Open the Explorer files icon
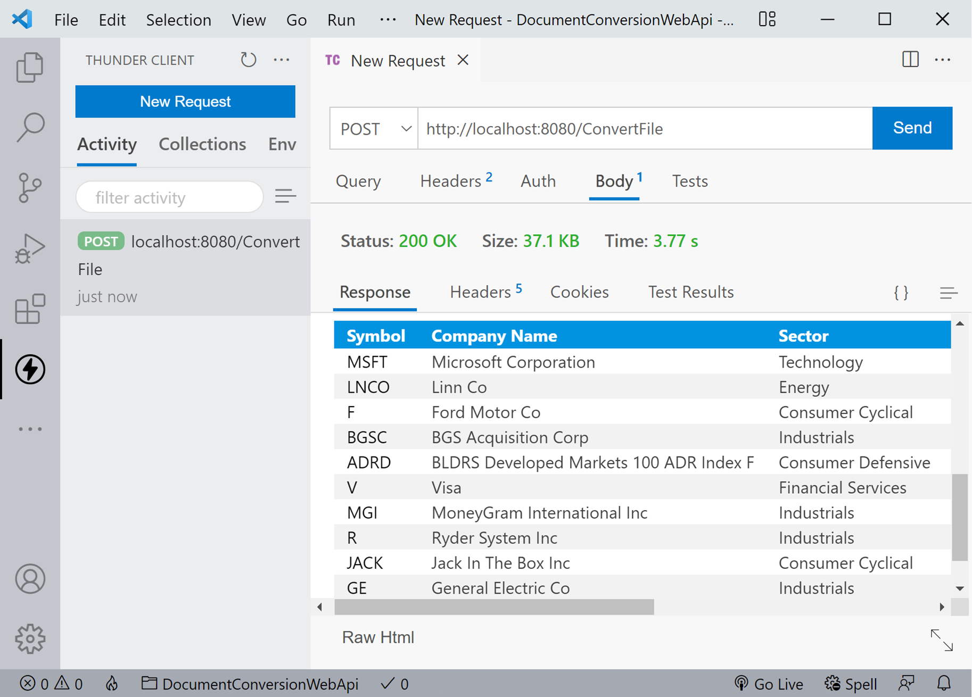Viewport: 972px width, 697px height. [x=30, y=68]
